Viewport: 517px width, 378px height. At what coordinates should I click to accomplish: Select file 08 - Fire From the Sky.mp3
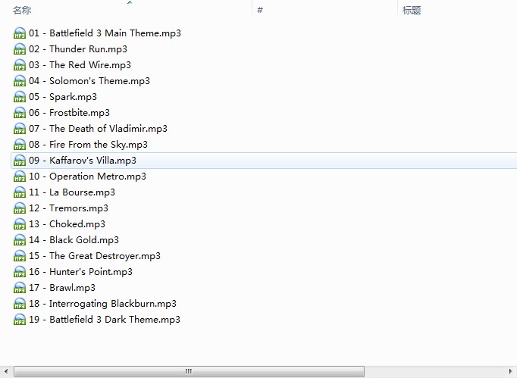88,145
